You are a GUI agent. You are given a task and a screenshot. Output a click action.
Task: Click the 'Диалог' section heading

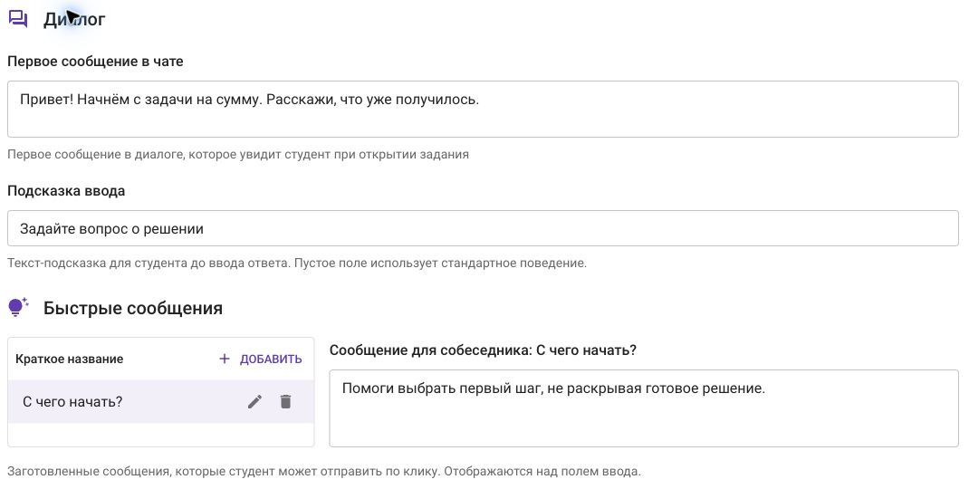point(74,19)
